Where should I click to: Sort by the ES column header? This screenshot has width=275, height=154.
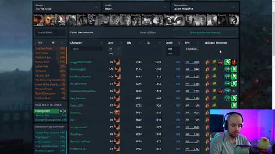(x=153, y=43)
